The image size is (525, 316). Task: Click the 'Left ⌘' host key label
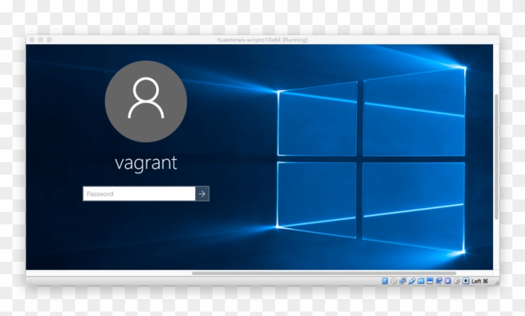click(x=479, y=281)
